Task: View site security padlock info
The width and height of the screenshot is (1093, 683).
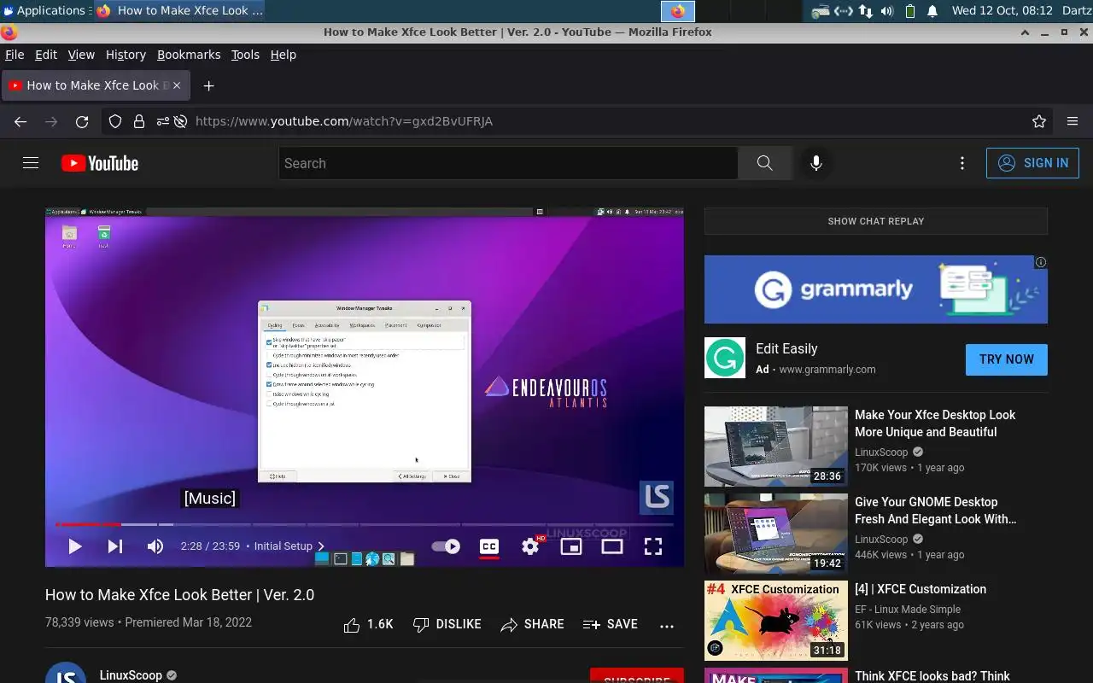Action: pyautogui.click(x=139, y=122)
